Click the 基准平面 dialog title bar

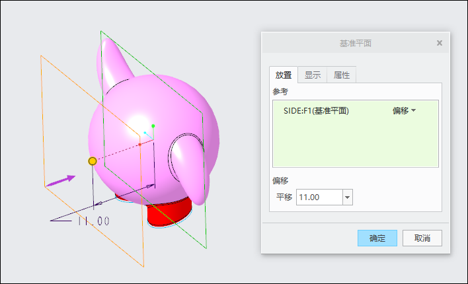356,43
